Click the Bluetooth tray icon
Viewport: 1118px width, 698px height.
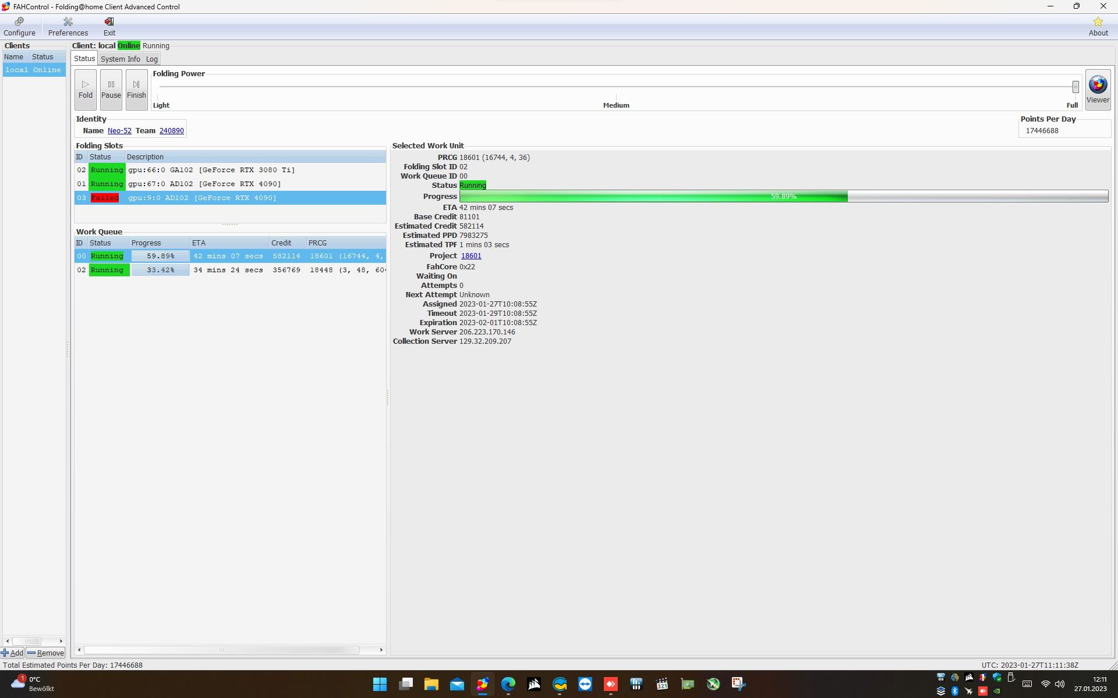point(955,691)
